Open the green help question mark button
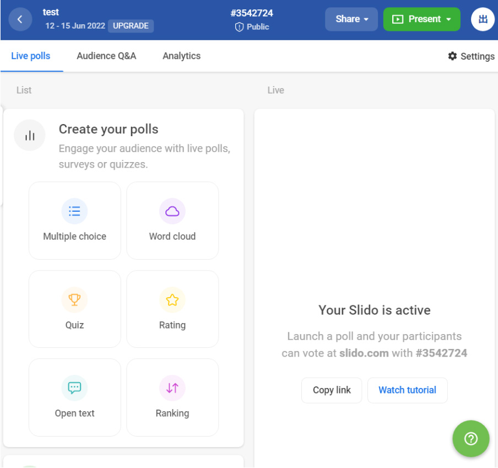Screen dimensions: 498x468 tap(470, 438)
